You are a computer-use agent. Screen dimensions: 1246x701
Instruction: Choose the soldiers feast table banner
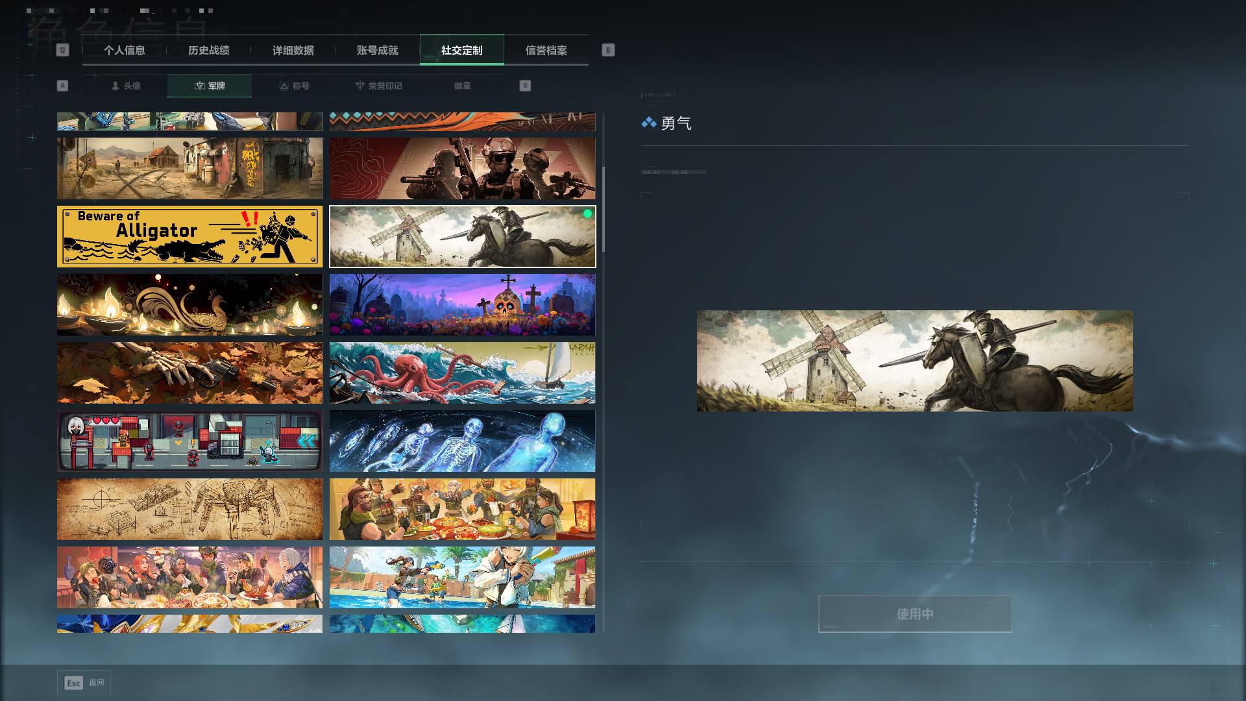coord(462,509)
